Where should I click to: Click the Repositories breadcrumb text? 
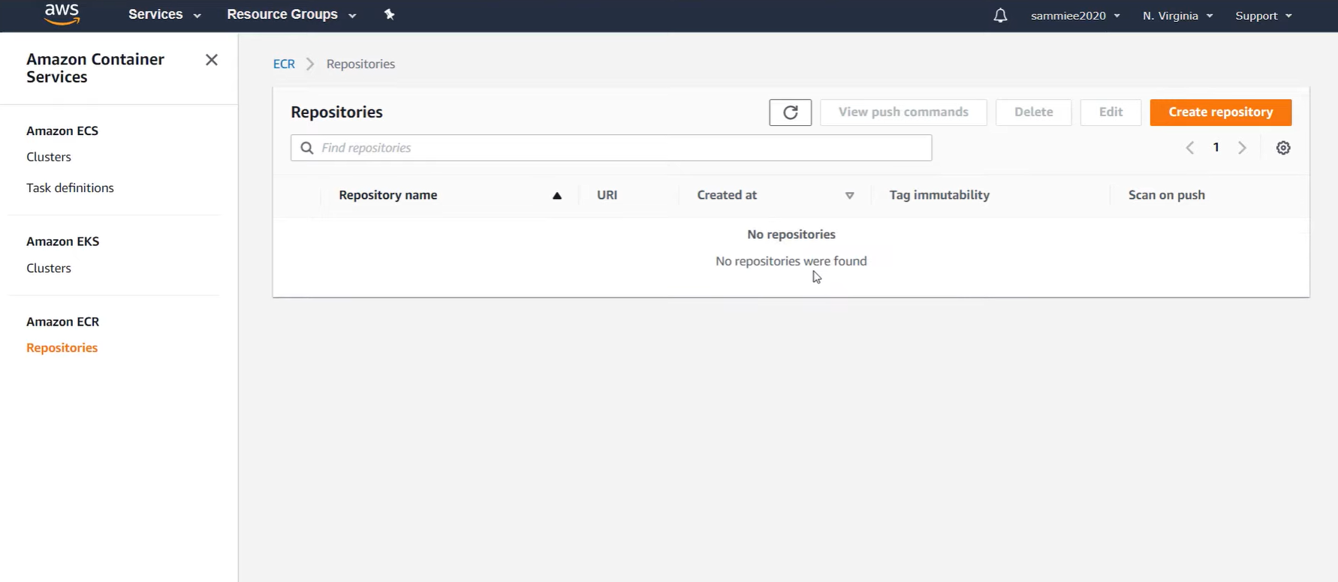(x=360, y=64)
